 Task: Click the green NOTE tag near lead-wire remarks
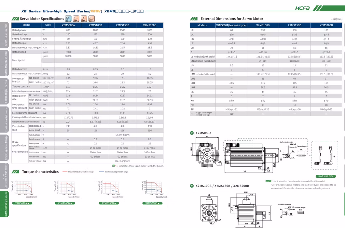point(268,181)
